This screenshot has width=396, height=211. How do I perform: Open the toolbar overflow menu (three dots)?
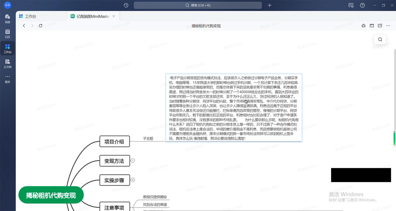click(388, 26)
